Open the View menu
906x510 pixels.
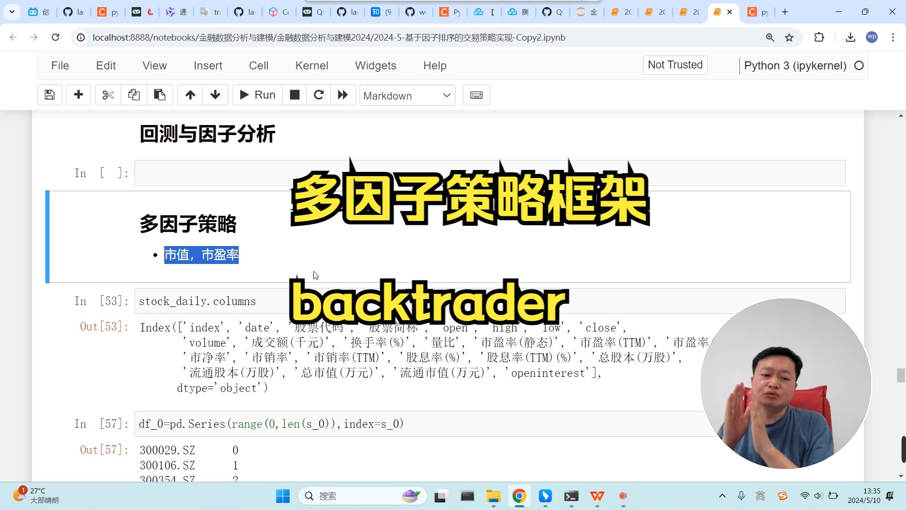(155, 66)
